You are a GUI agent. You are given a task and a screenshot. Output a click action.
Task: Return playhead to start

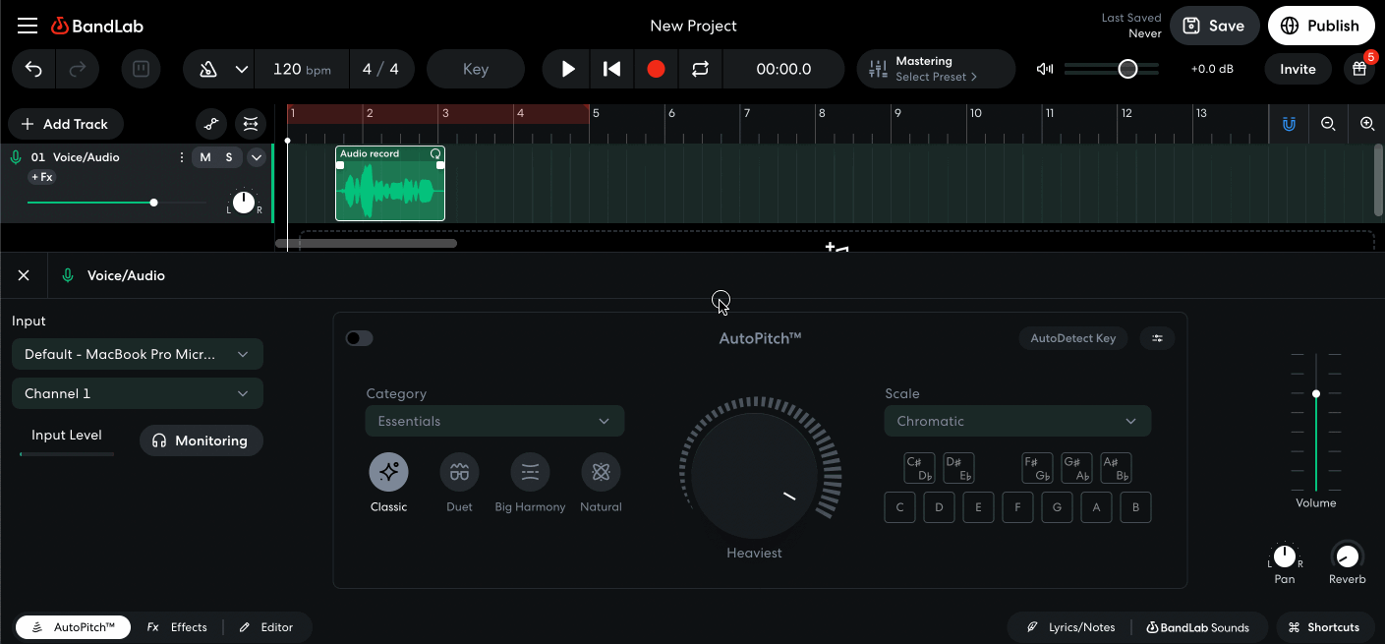[611, 69]
